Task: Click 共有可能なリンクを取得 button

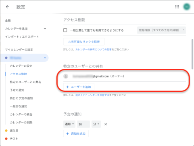Action: point(84,42)
